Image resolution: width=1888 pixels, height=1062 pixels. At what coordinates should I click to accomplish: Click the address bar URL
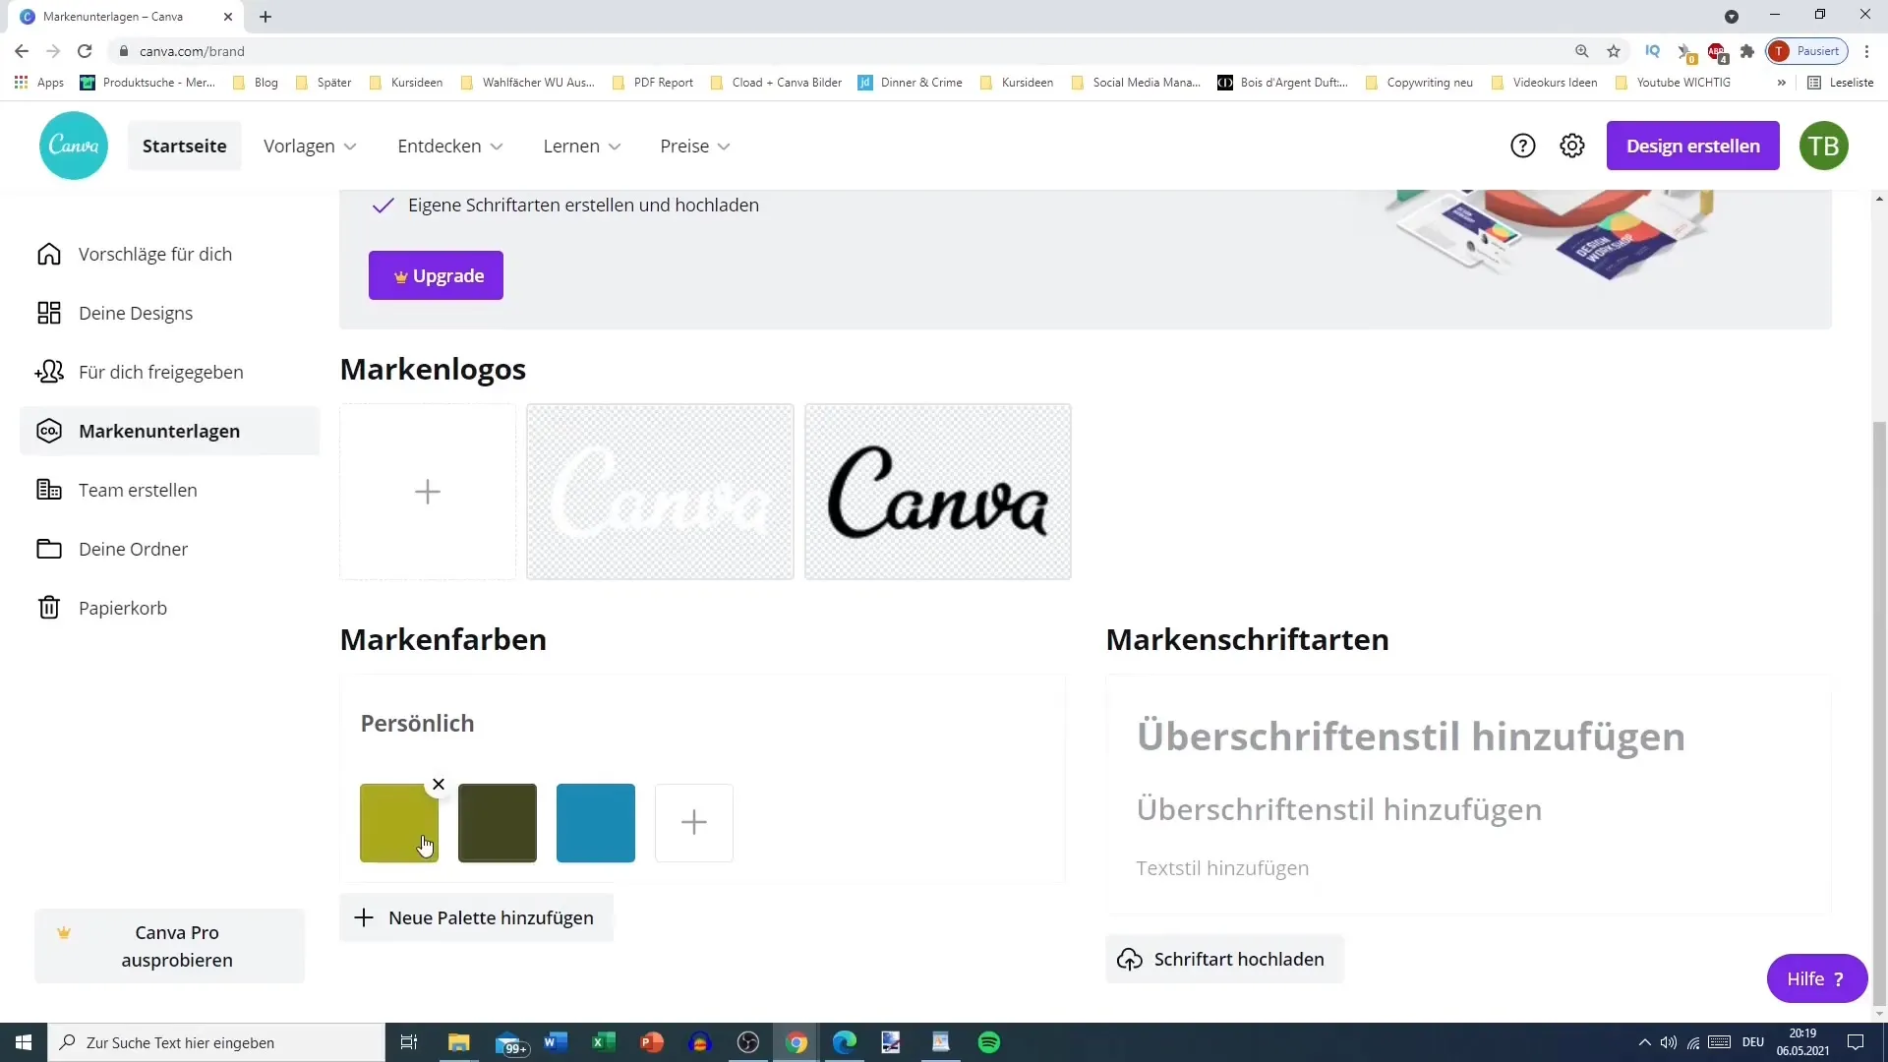tap(192, 51)
